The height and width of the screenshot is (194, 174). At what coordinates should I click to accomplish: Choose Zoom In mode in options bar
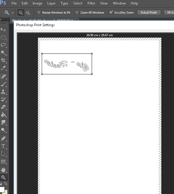coord(21,13)
